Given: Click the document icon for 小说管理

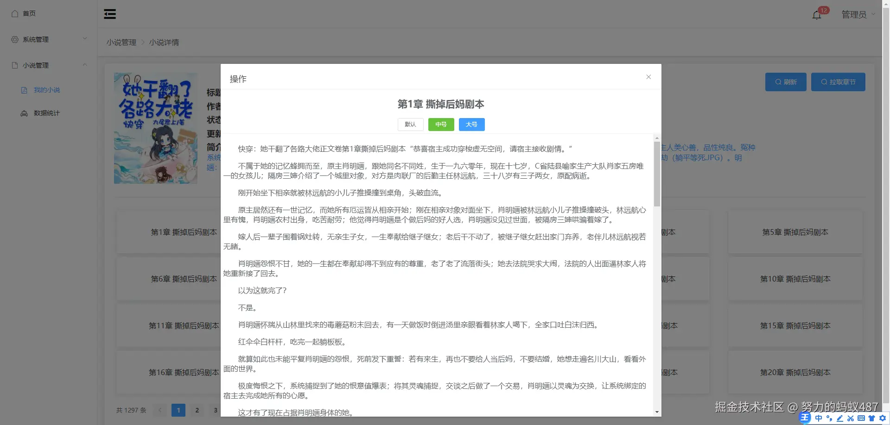Looking at the screenshot, I should (15, 65).
